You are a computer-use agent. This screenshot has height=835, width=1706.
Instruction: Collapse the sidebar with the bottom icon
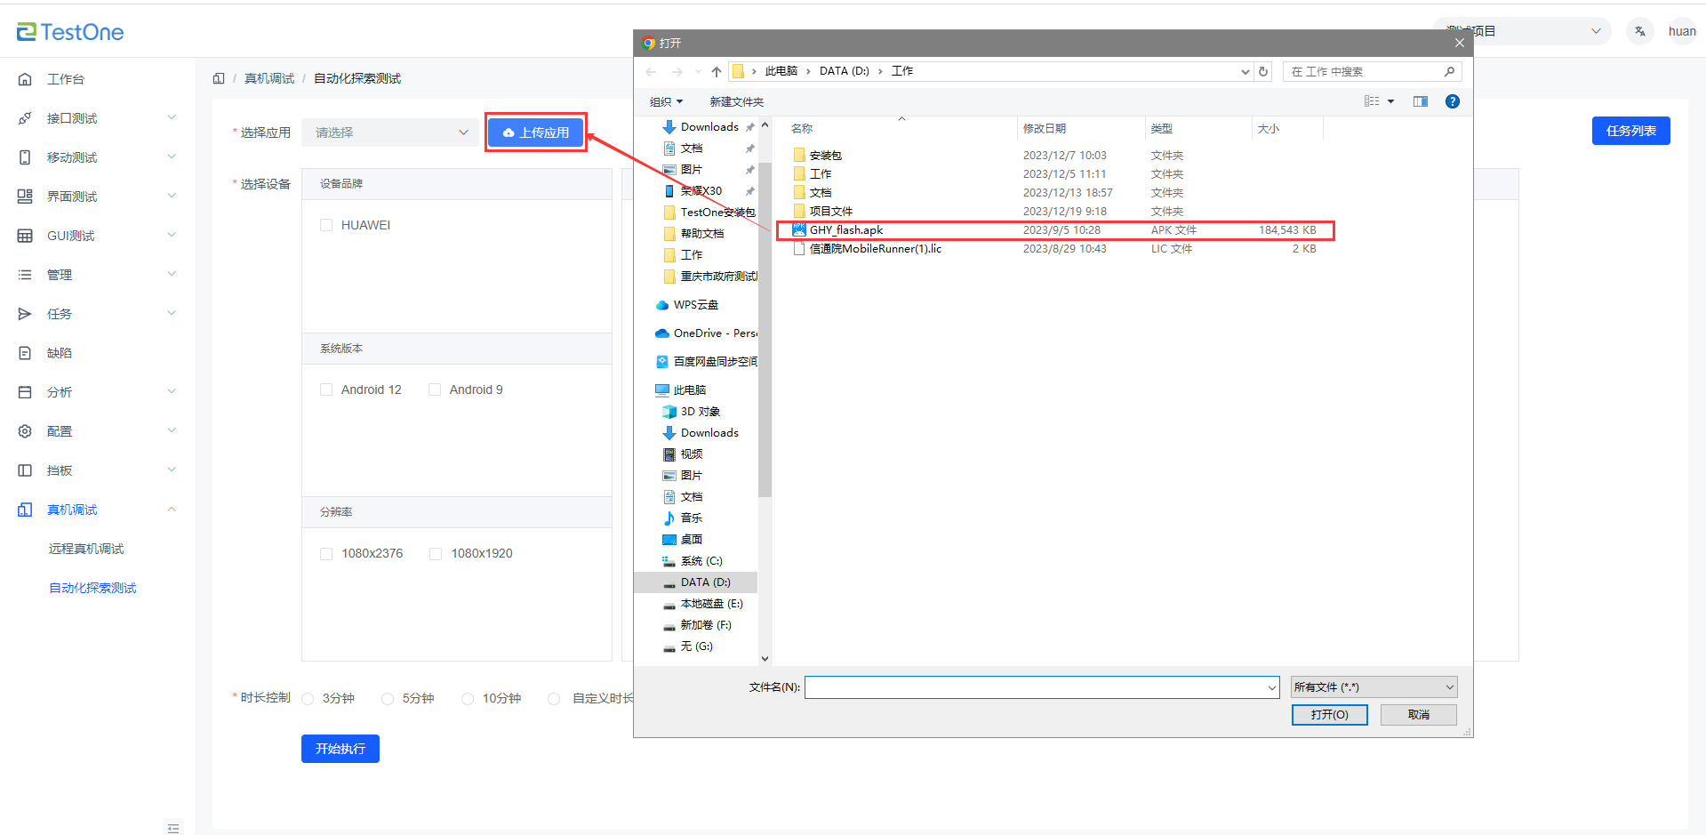click(173, 827)
